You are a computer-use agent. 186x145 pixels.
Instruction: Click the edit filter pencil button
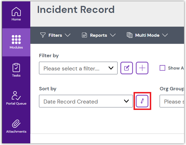pyautogui.click(x=127, y=68)
